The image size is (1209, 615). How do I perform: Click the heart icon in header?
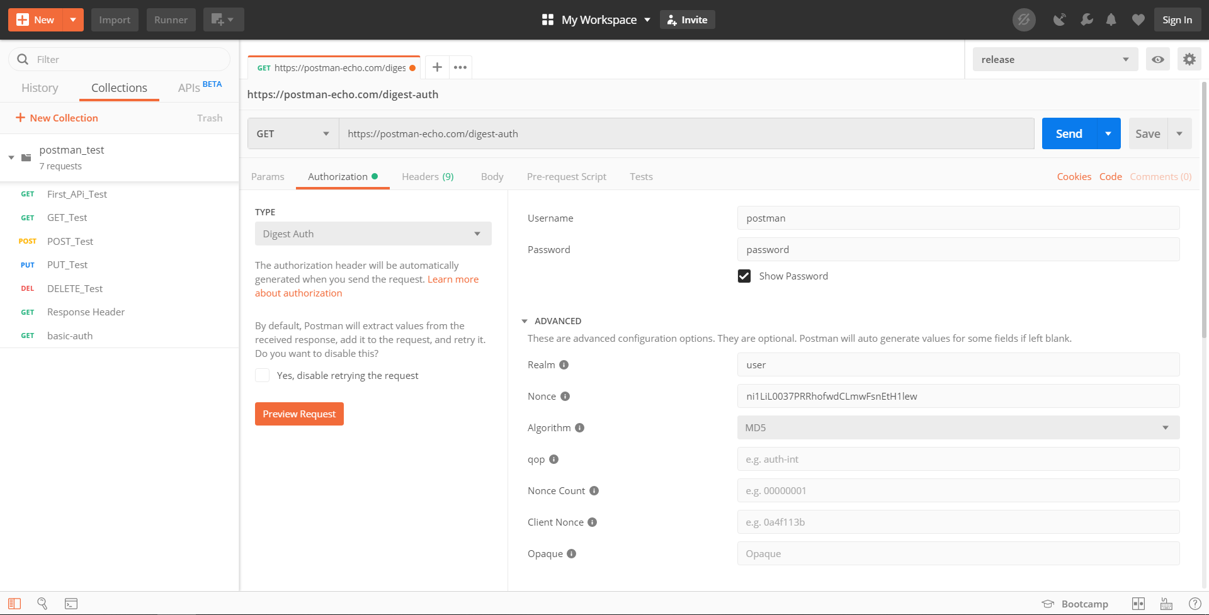pyautogui.click(x=1138, y=20)
